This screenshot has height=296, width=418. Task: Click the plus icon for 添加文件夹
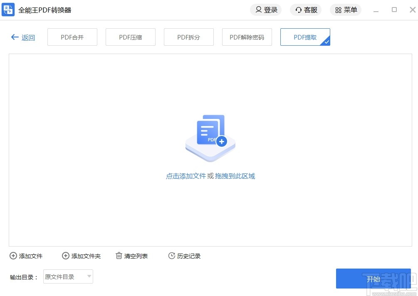point(65,256)
